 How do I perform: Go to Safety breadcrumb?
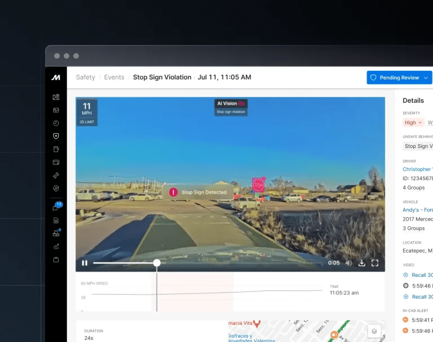(86, 77)
